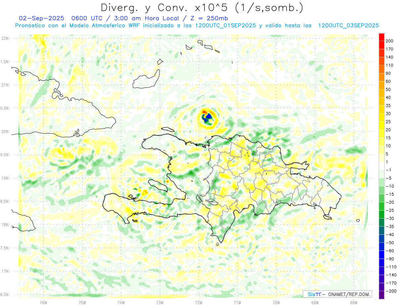This screenshot has width=397, height=307.
Task: Click the initialization time '1200UTC_01SEP2025'
Action: pyautogui.click(x=225, y=26)
